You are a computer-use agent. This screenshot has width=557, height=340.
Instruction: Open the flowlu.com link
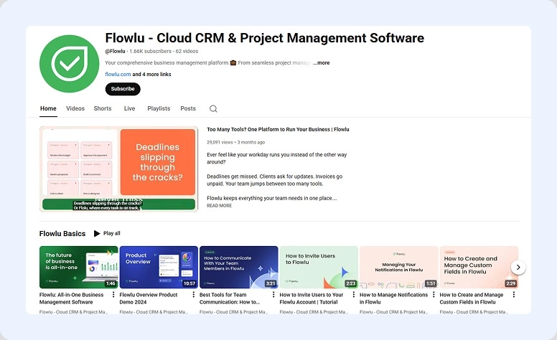tap(118, 75)
